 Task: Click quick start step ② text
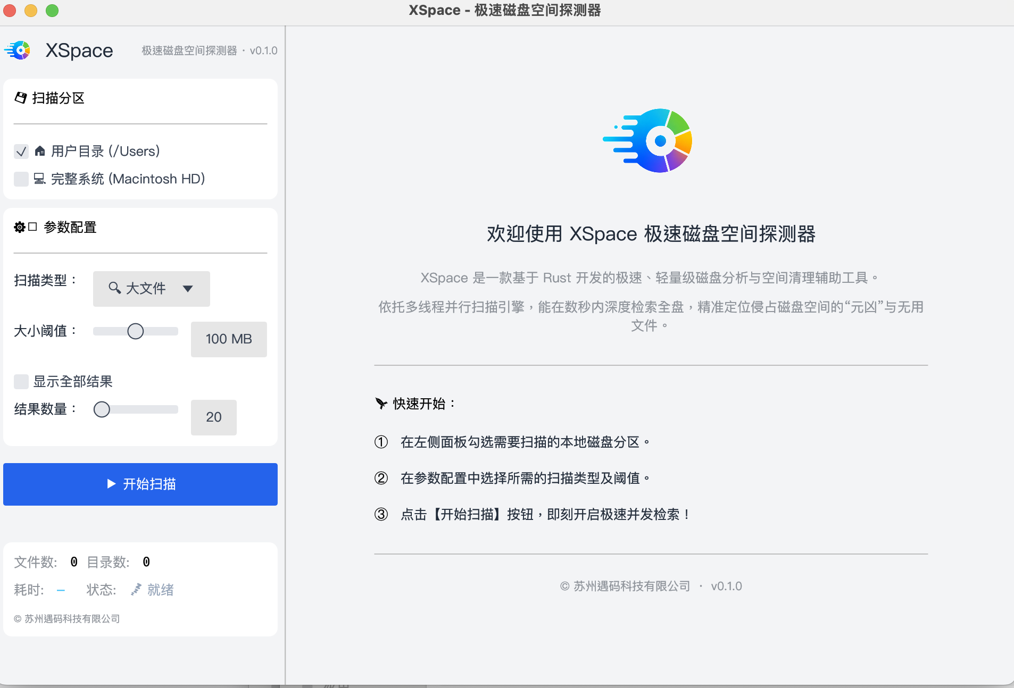(x=525, y=479)
